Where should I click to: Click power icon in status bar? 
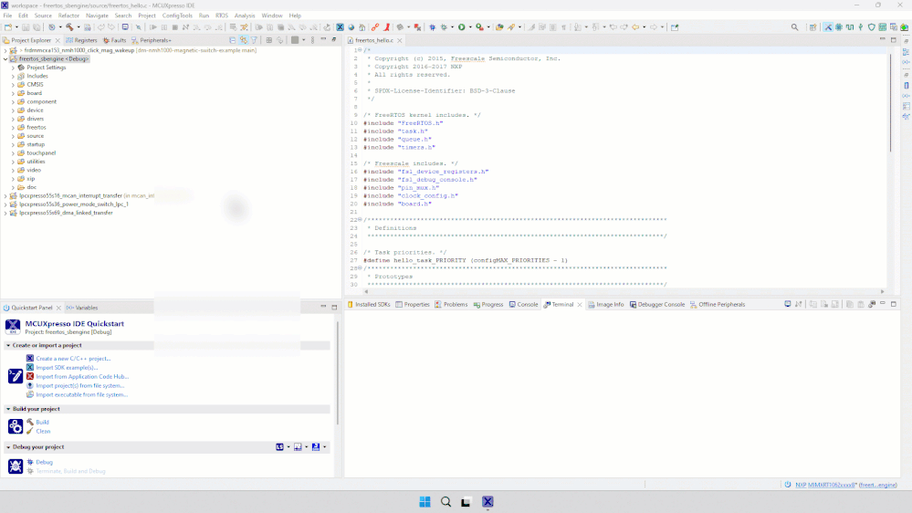pos(788,485)
